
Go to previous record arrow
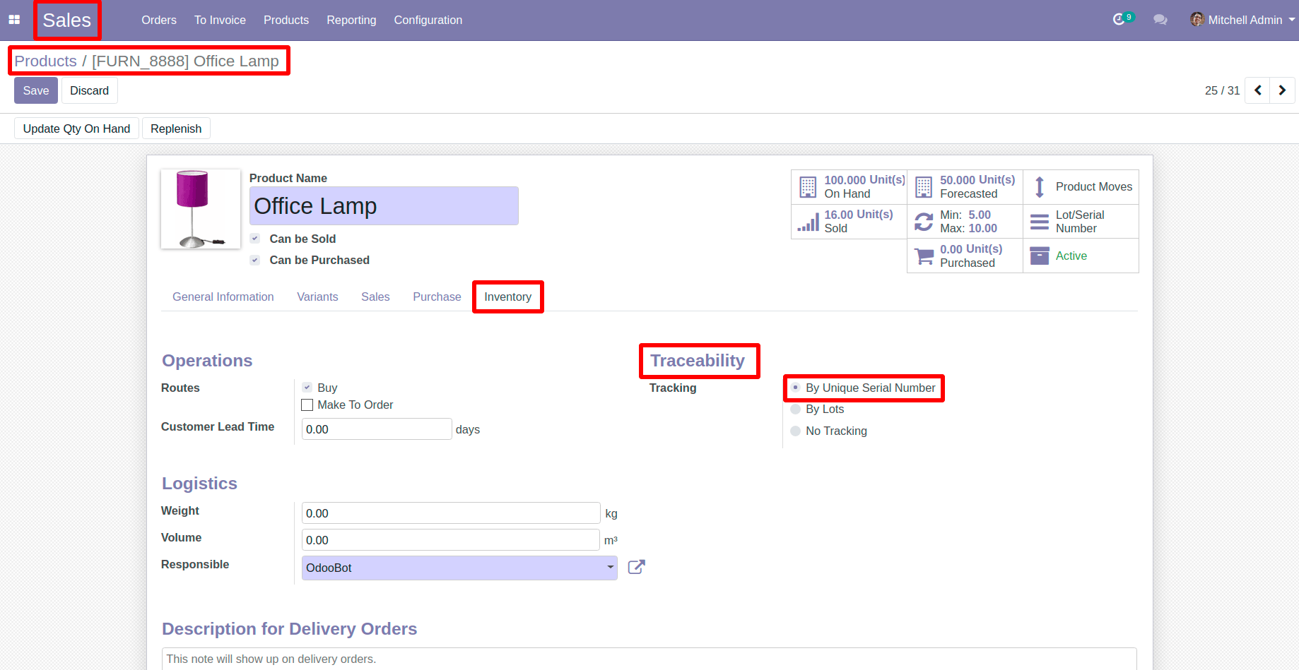click(x=1257, y=90)
